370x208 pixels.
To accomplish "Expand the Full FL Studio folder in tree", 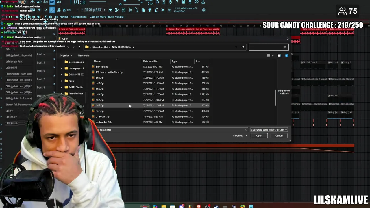I will click(x=61, y=87).
